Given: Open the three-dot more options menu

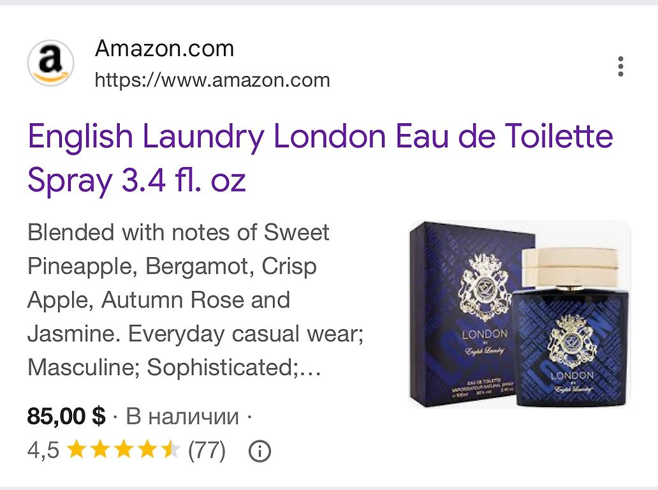Looking at the screenshot, I should tap(620, 66).
